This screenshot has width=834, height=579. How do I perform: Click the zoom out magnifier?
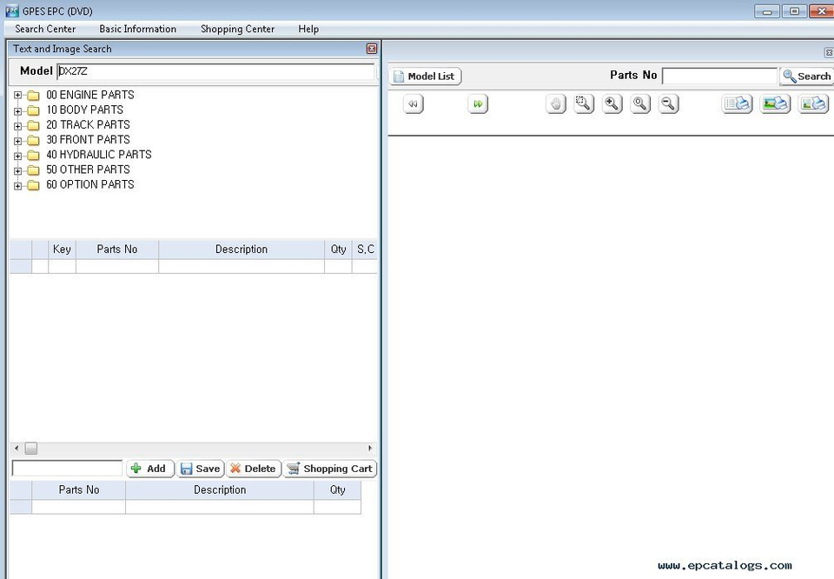click(x=669, y=103)
